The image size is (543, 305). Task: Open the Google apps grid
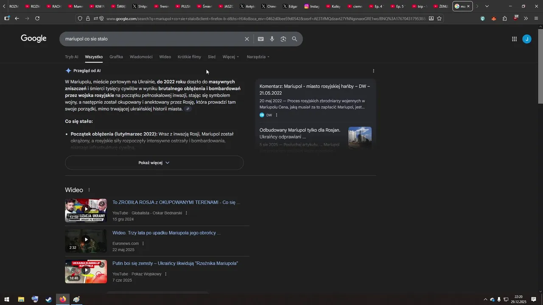514,39
